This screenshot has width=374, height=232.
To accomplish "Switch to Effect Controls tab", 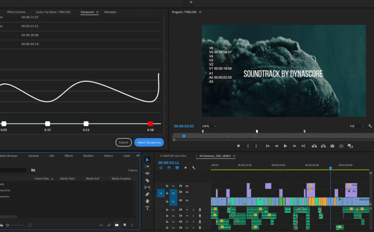I will tap(16, 12).
